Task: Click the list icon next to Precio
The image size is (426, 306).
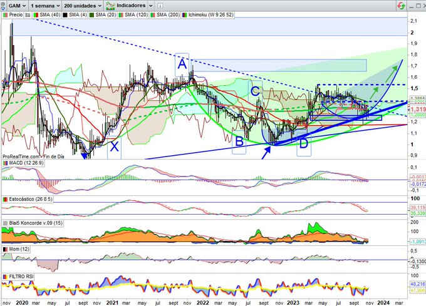Action: 28,15
